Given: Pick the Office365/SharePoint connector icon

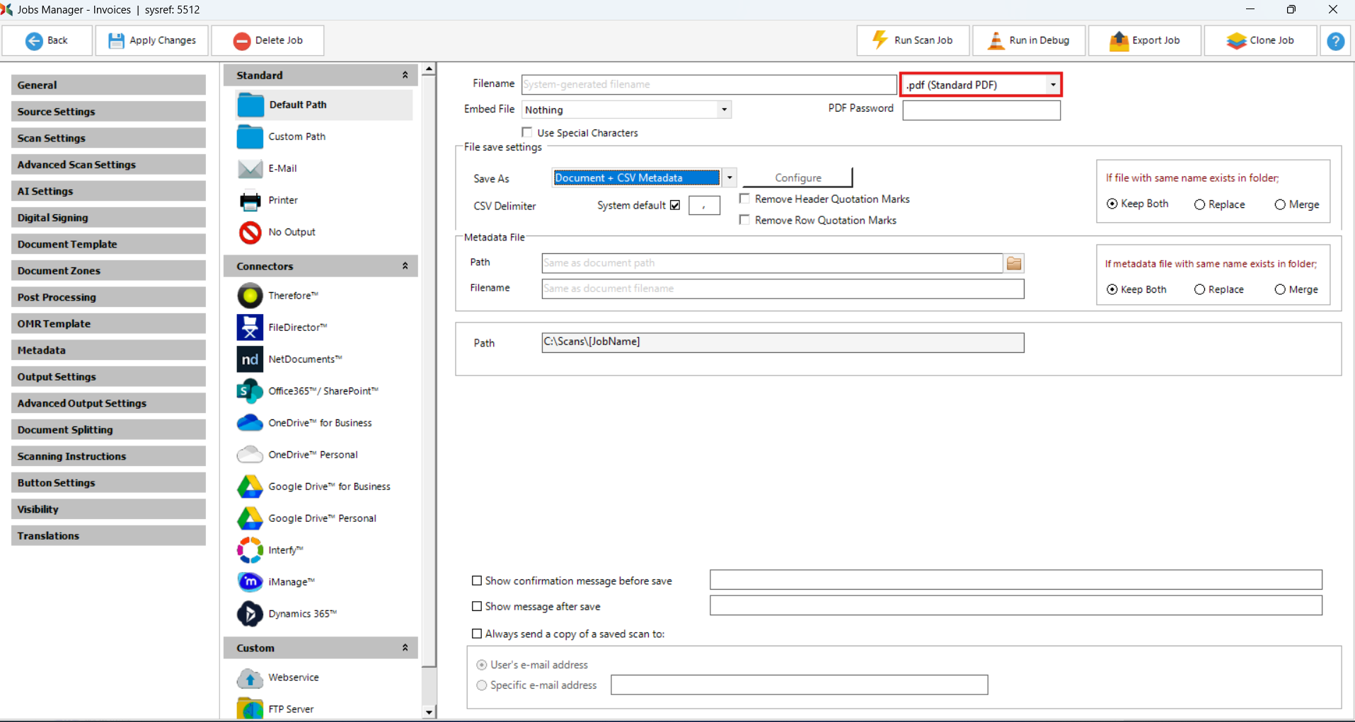Looking at the screenshot, I should tap(250, 391).
